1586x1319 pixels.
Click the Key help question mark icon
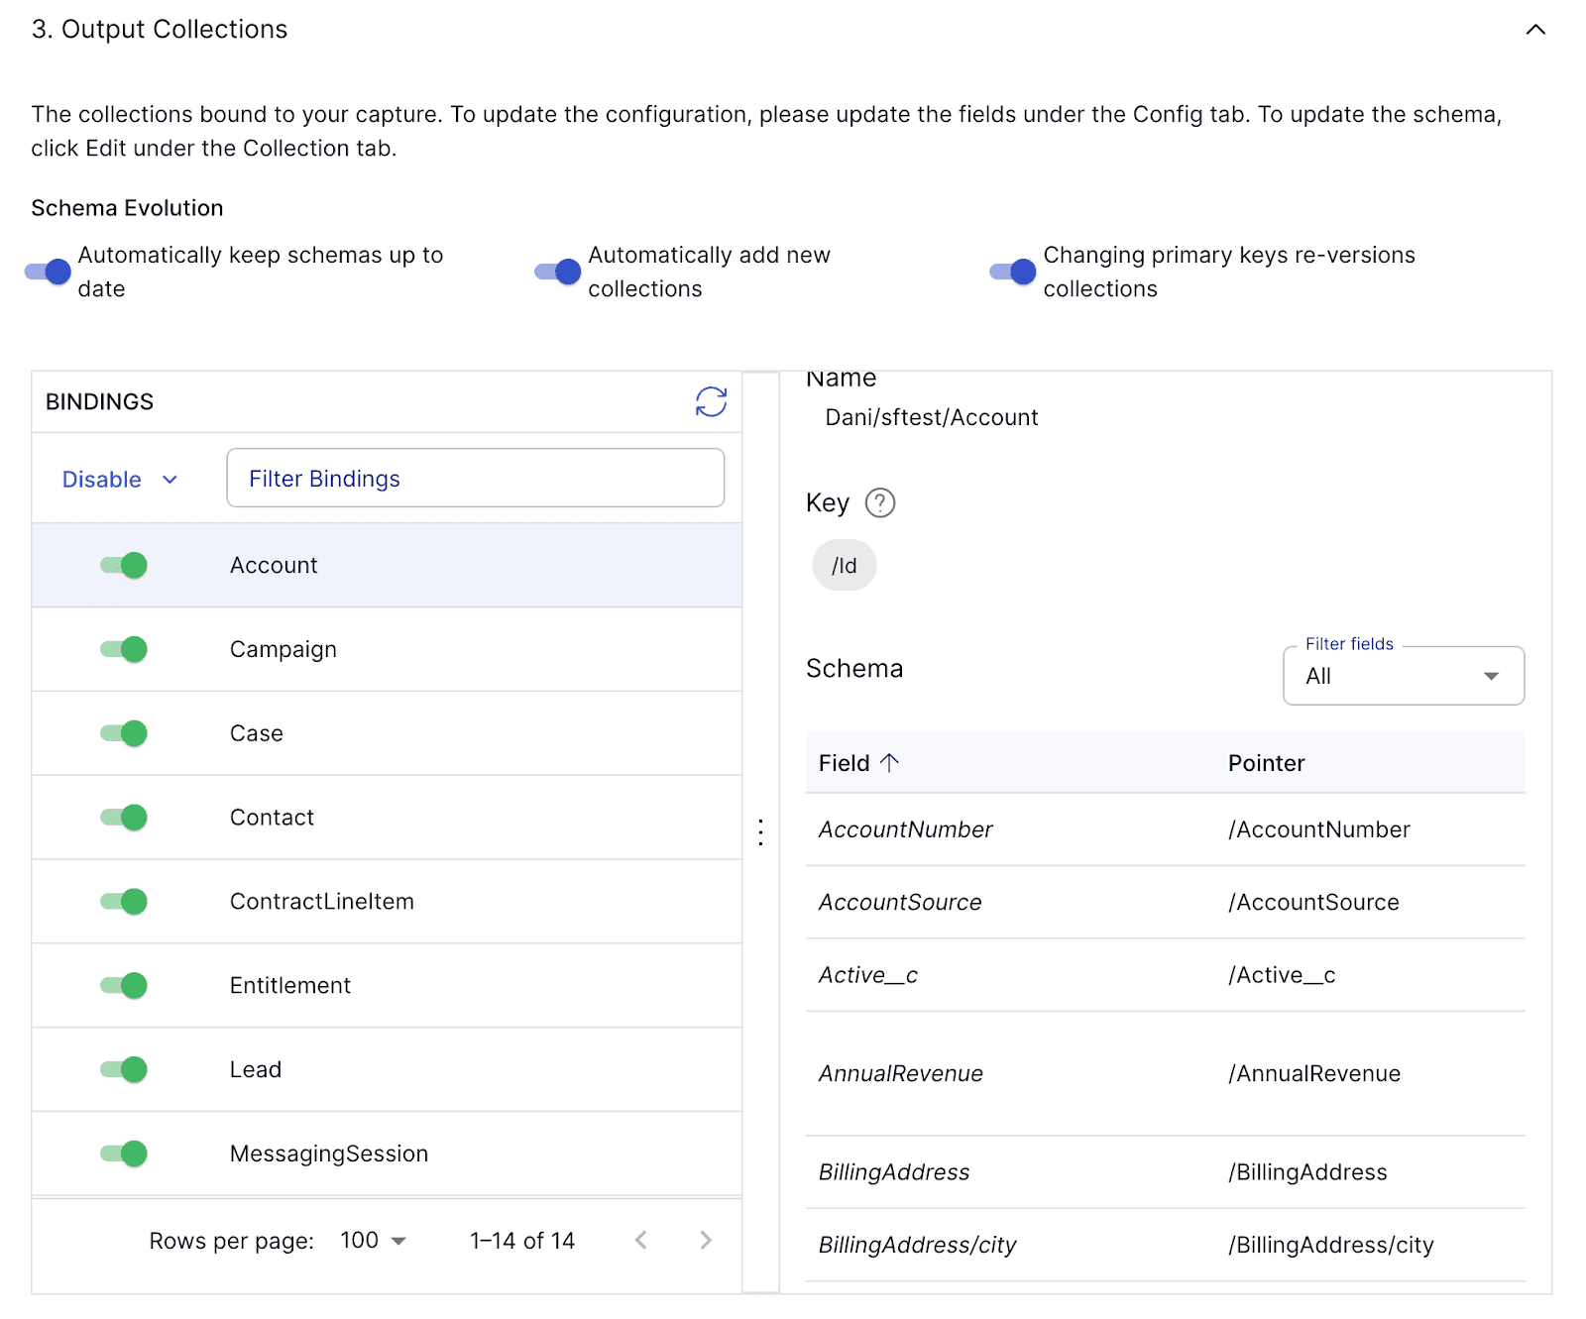[x=879, y=503]
